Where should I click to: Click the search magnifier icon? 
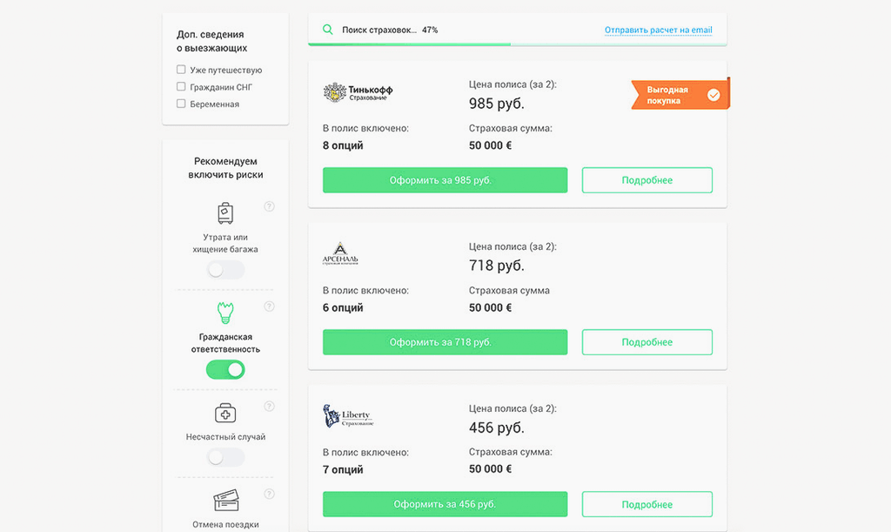click(x=328, y=30)
